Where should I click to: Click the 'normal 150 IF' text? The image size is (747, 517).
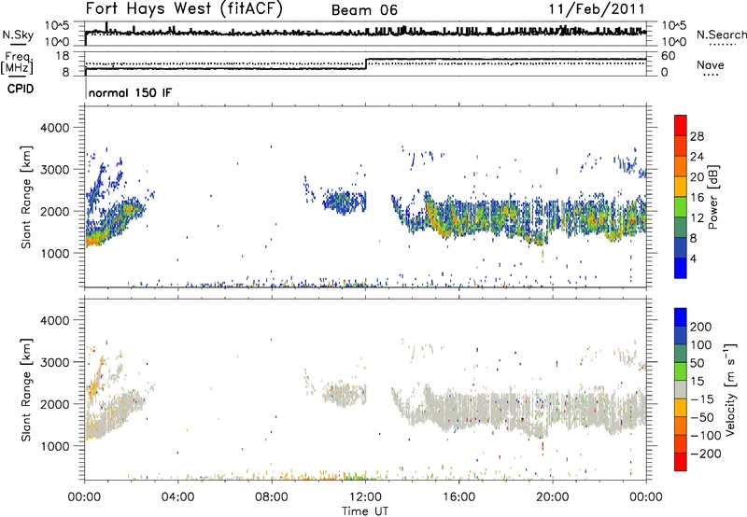click(130, 92)
